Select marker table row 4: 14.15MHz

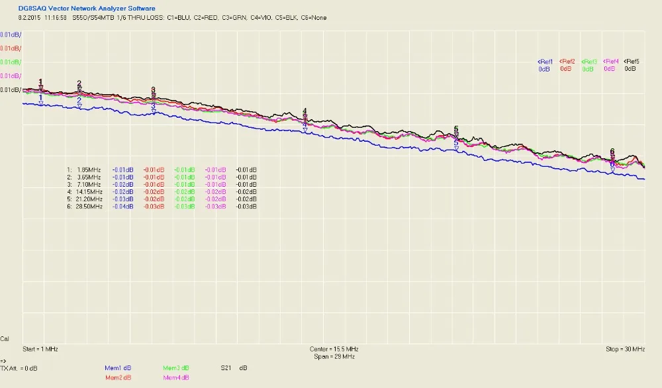(162, 191)
